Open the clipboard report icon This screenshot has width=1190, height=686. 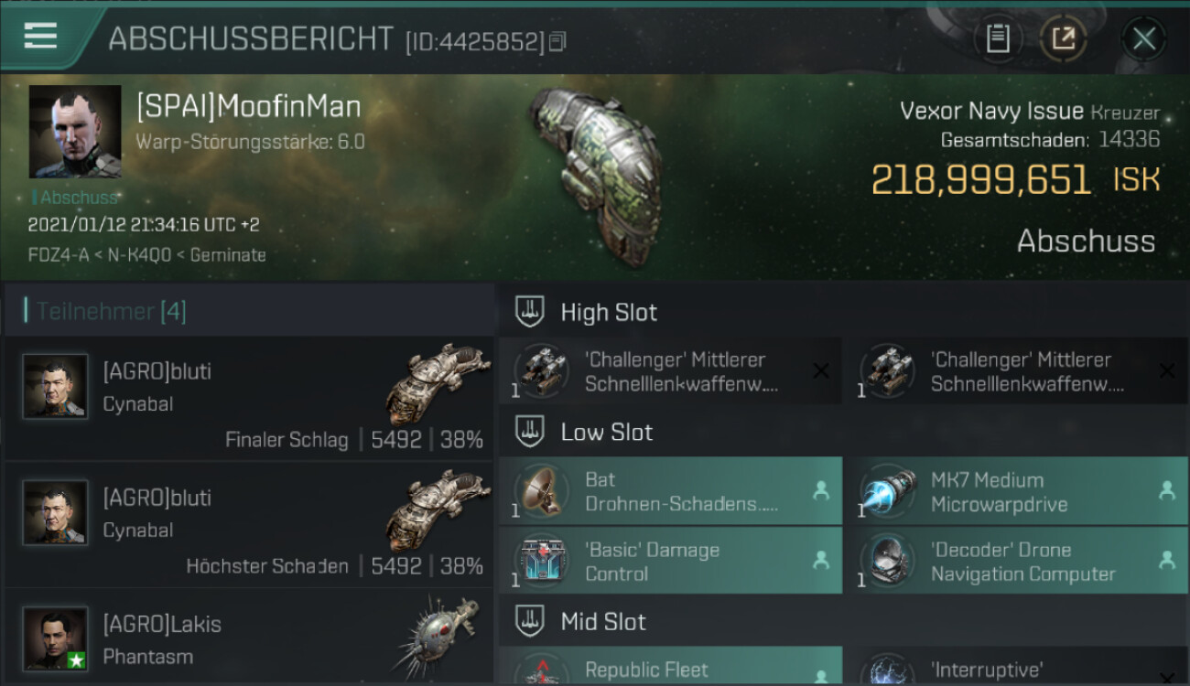click(998, 38)
